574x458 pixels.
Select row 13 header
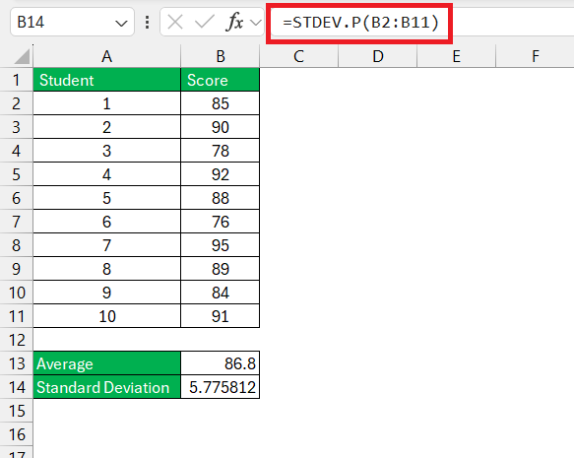(16, 363)
